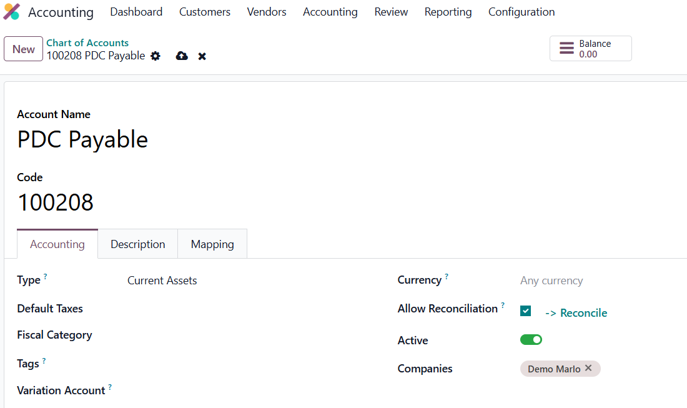Toggle the Active switch off
Image resolution: width=687 pixels, height=408 pixels.
click(531, 340)
